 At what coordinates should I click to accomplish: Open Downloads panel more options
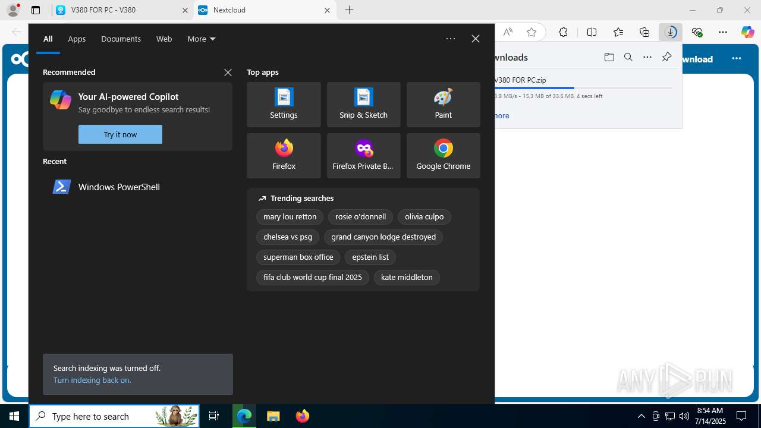(x=647, y=57)
